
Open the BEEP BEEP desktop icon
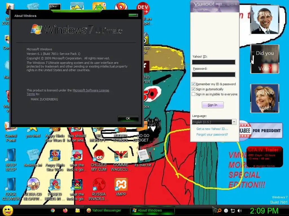tap(11, 160)
